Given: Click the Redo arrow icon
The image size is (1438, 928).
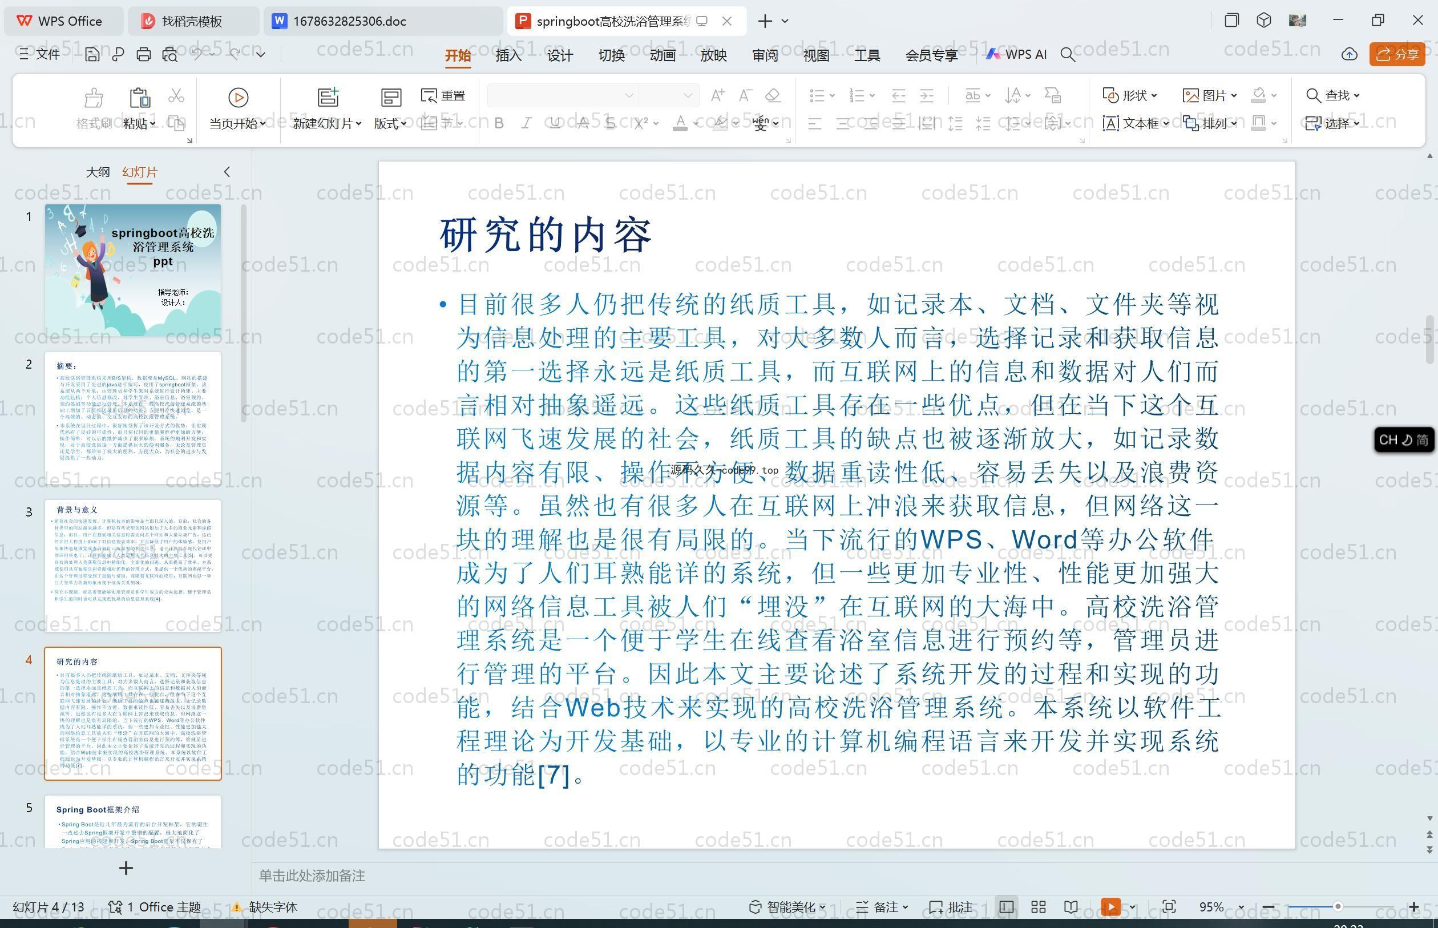Looking at the screenshot, I should coord(235,54).
